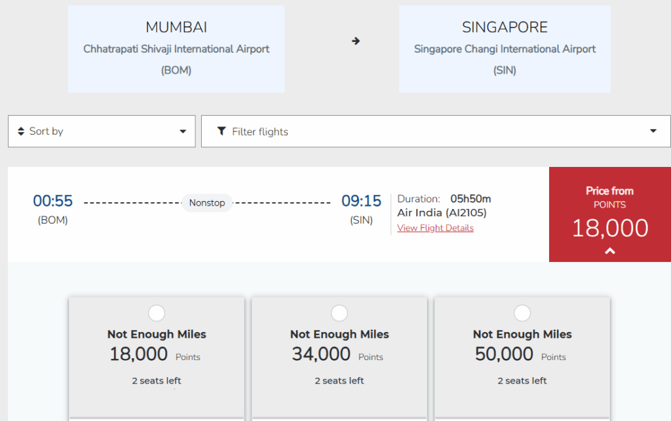
Task: Select the 34,000 Points fare radio button
Action: tap(339, 313)
